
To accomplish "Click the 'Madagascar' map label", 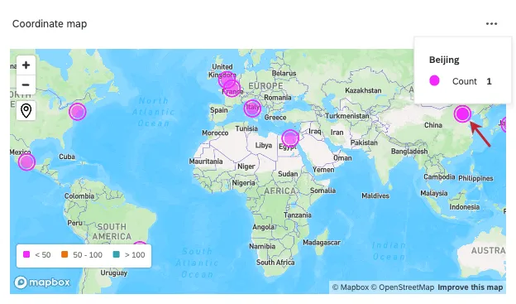I will [x=322, y=243].
